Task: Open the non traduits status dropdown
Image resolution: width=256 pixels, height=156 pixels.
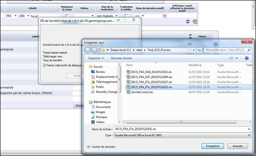Action: click(107, 16)
